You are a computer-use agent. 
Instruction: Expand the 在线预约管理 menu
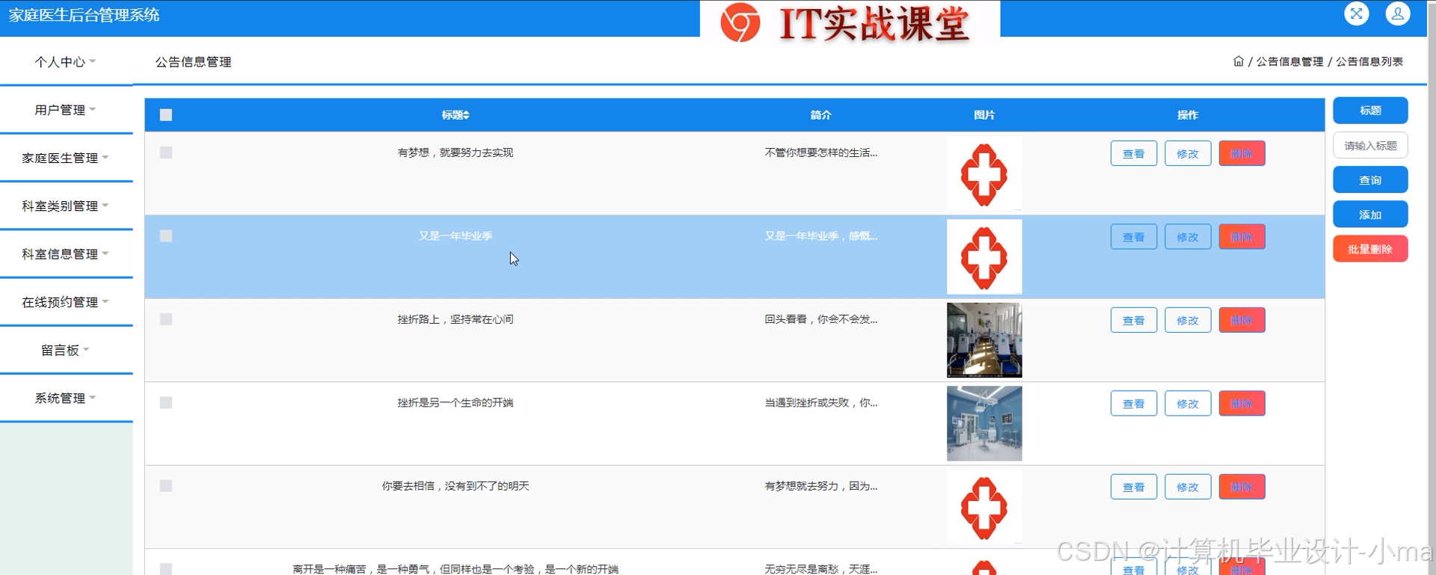[66, 302]
